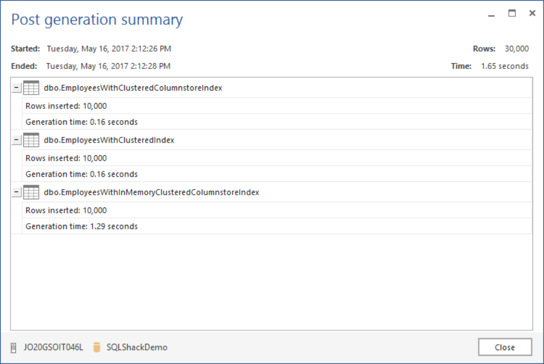
Task: Maximize the Post generation summary window
Action: point(512,13)
